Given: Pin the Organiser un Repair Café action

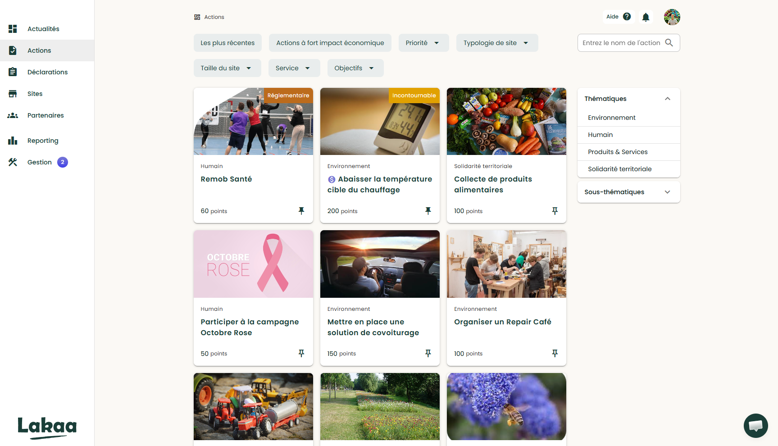Looking at the screenshot, I should click(x=555, y=354).
